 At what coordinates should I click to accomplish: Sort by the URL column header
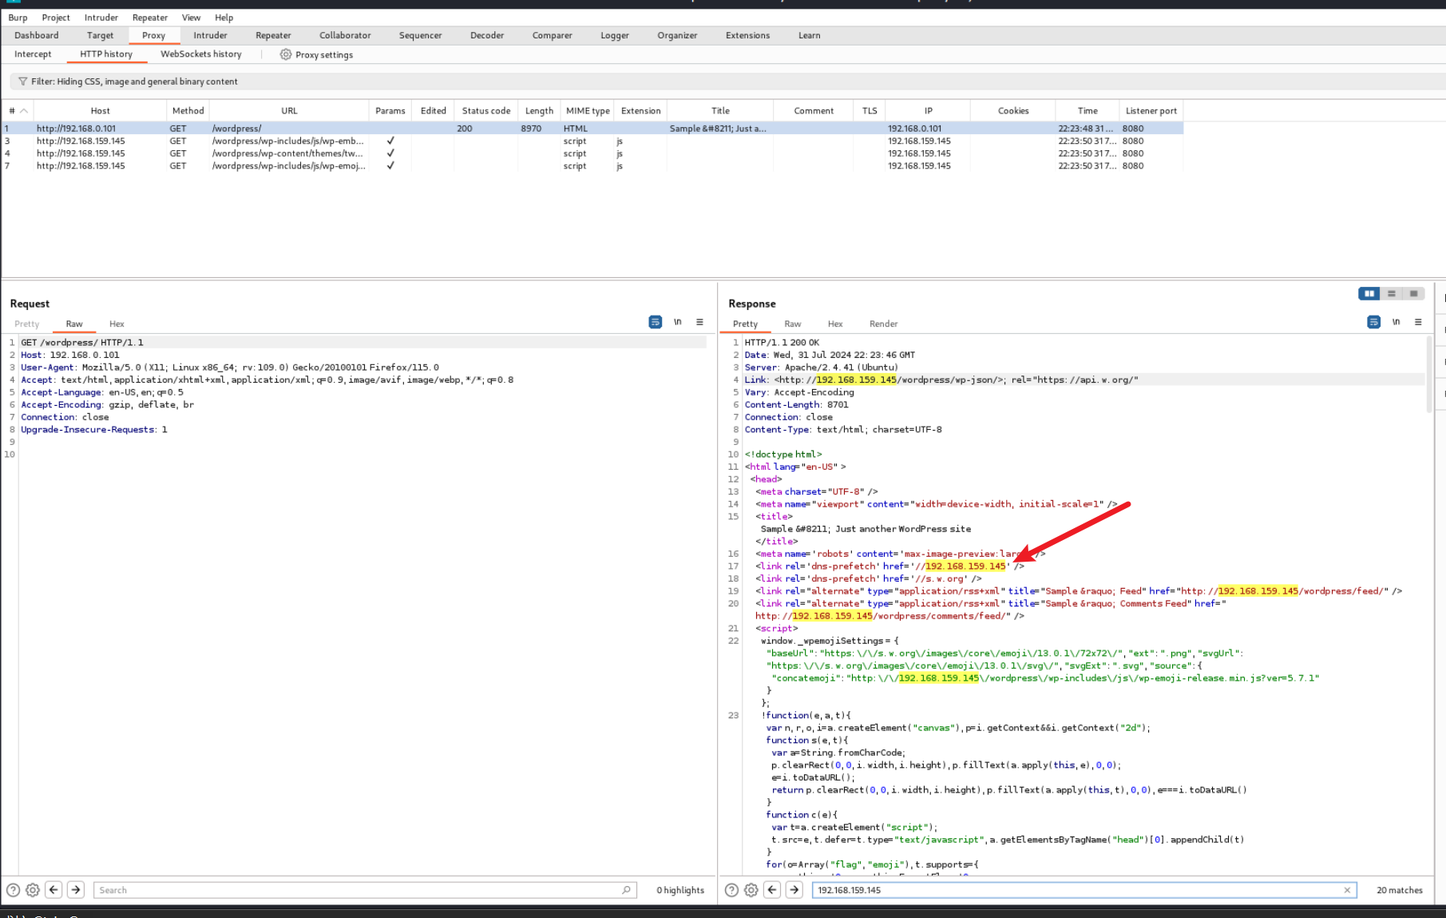tap(289, 111)
